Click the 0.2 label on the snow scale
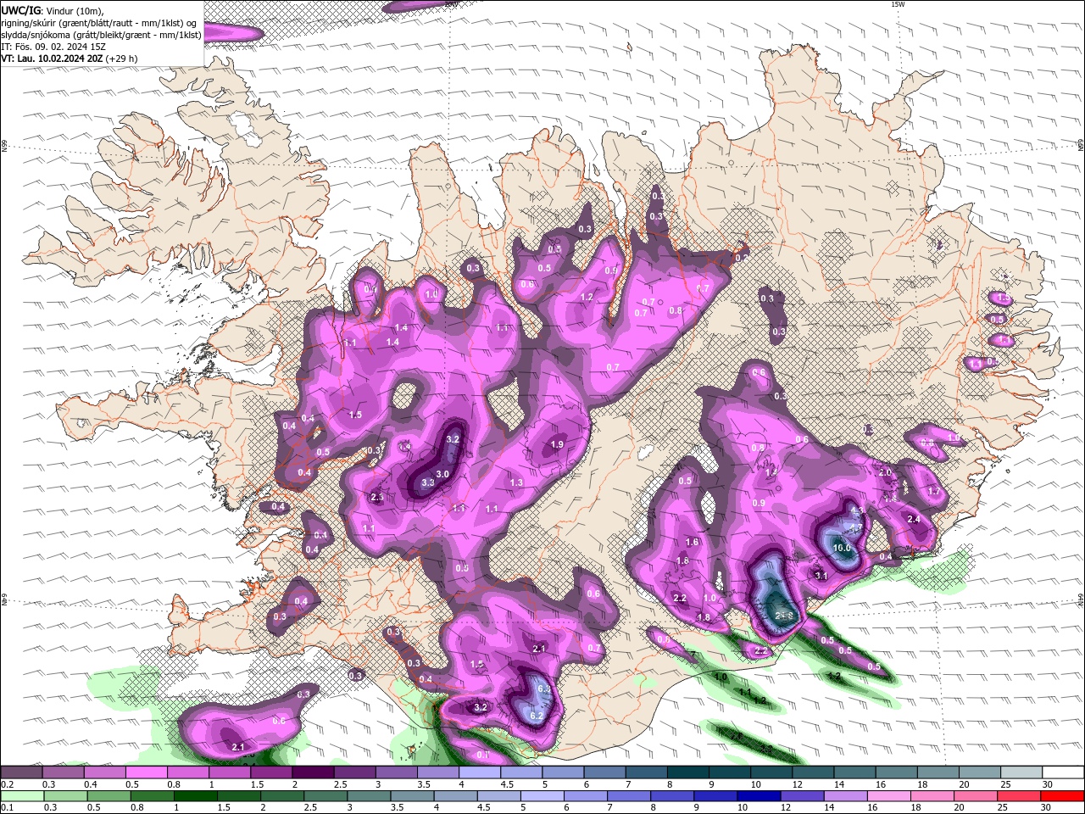The width and height of the screenshot is (1085, 814). pos(7,784)
